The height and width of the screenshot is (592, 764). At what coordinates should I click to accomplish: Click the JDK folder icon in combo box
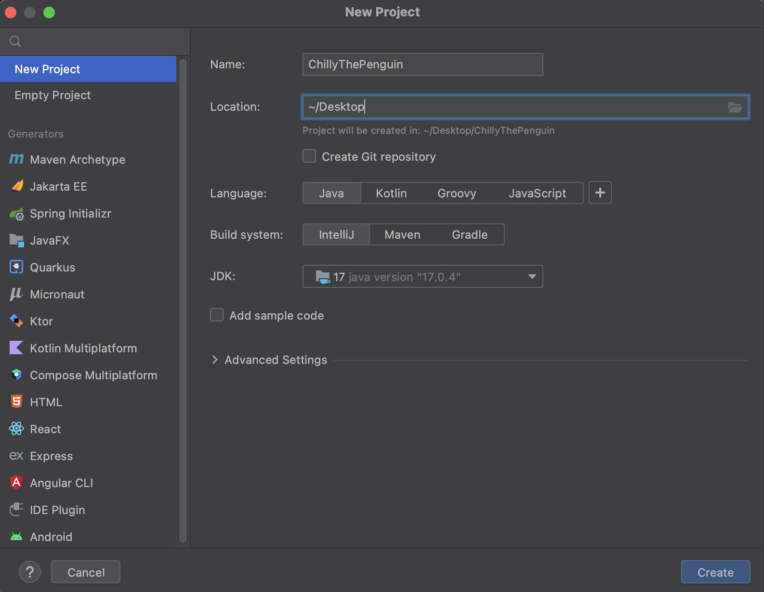pos(323,277)
